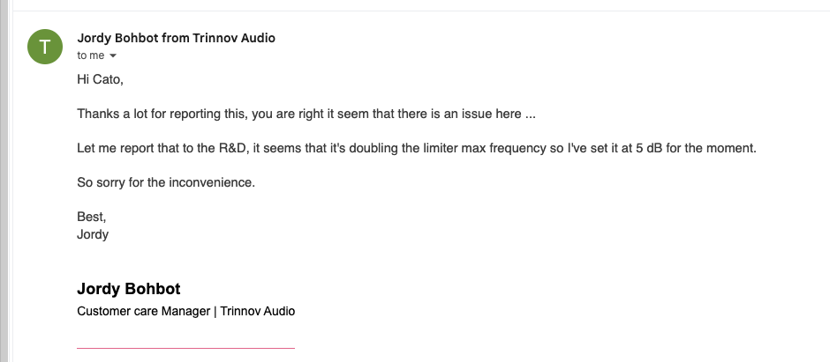Click the 'Let me report that to the R&D' line
The height and width of the screenshot is (362, 830).
click(x=150, y=149)
